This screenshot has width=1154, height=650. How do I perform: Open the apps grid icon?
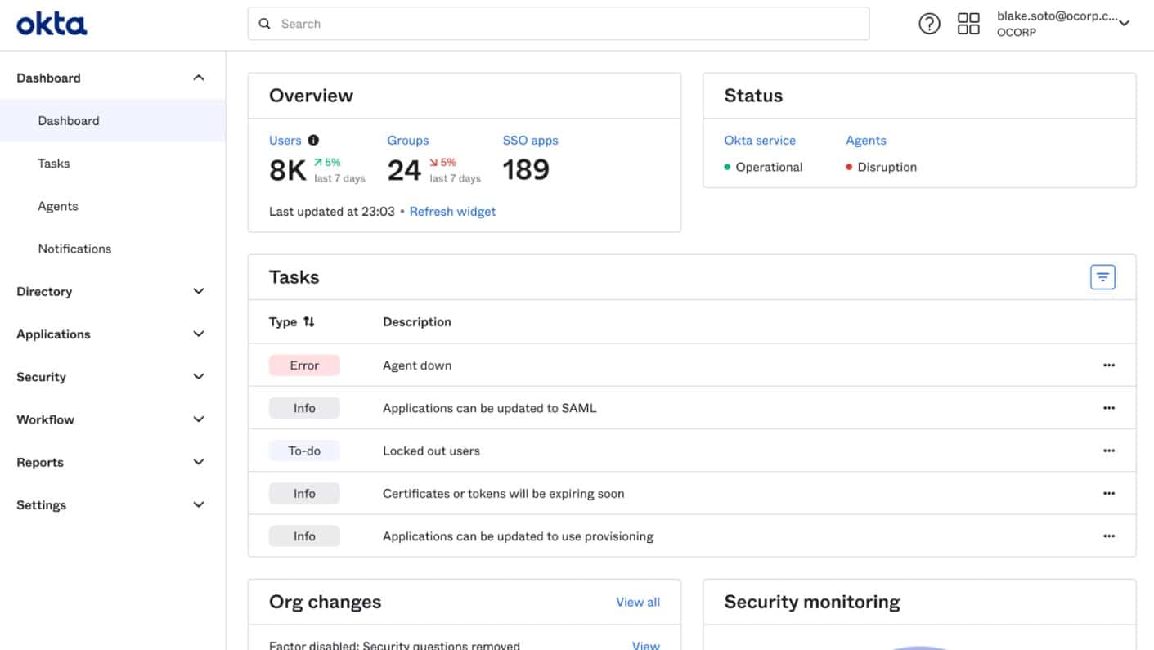tap(968, 24)
